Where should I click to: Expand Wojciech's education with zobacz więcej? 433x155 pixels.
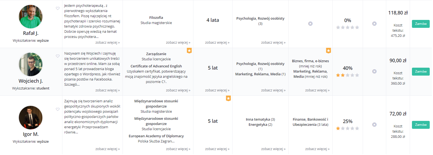coord(178,90)
